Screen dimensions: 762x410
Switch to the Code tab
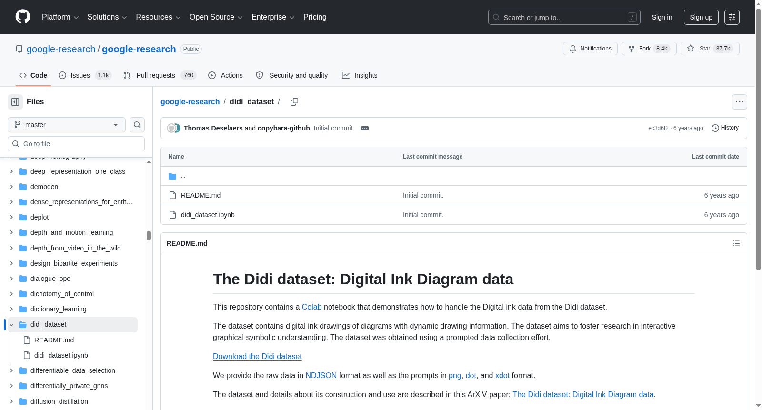point(33,75)
